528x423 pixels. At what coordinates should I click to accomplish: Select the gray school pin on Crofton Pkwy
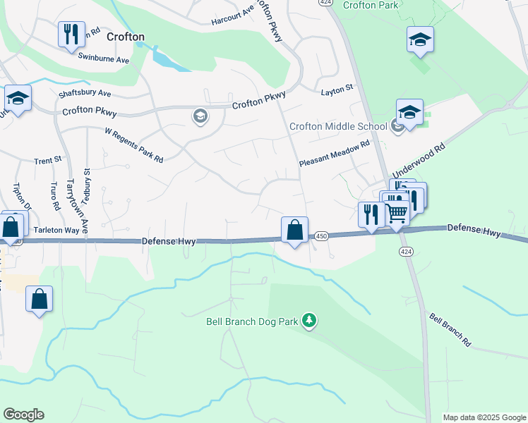200,116
